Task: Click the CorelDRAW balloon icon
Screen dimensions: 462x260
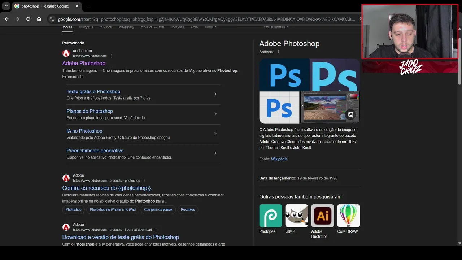Action: 349,216
